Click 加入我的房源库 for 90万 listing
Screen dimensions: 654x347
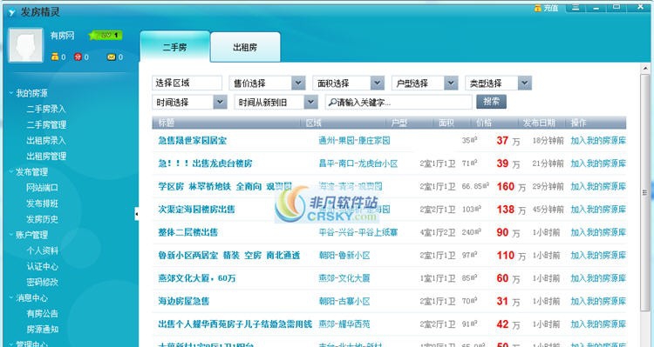[598, 232]
